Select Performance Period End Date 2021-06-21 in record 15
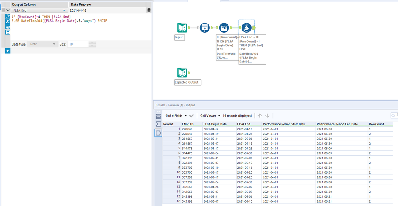Screen dimensions: 398x206 (342, 196)
